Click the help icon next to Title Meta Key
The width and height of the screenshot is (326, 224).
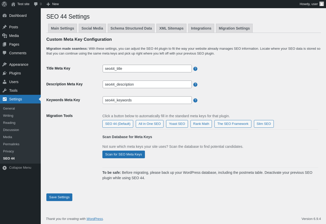(195, 69)
